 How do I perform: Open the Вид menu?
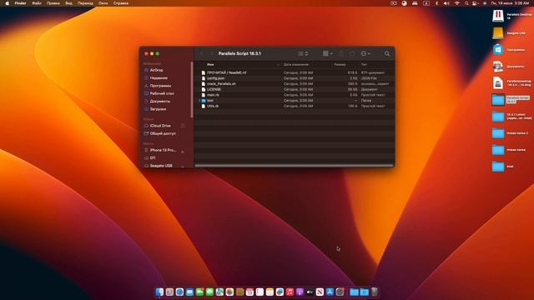point(68,3)
